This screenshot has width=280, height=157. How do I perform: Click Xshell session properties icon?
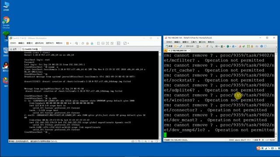[197, 46]
